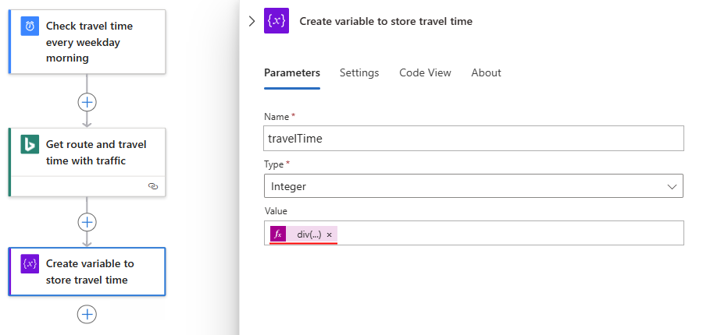This screenshot has width=703, height=335.
Task: Open the Type dropdown set to Integer
Action: coord(473,186)
